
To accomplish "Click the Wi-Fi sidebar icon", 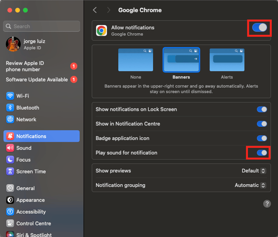I will tap(10, 96).
